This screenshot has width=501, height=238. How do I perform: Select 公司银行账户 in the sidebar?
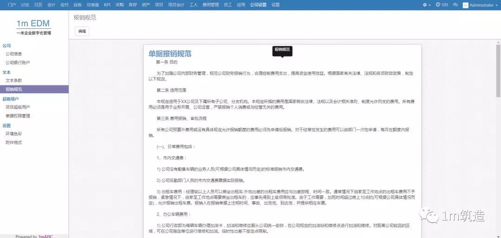pos(18,62)
